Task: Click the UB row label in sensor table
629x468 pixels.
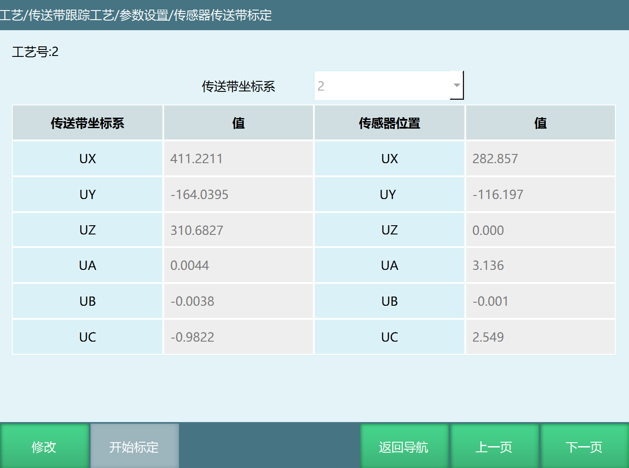Action: [389, 301]
